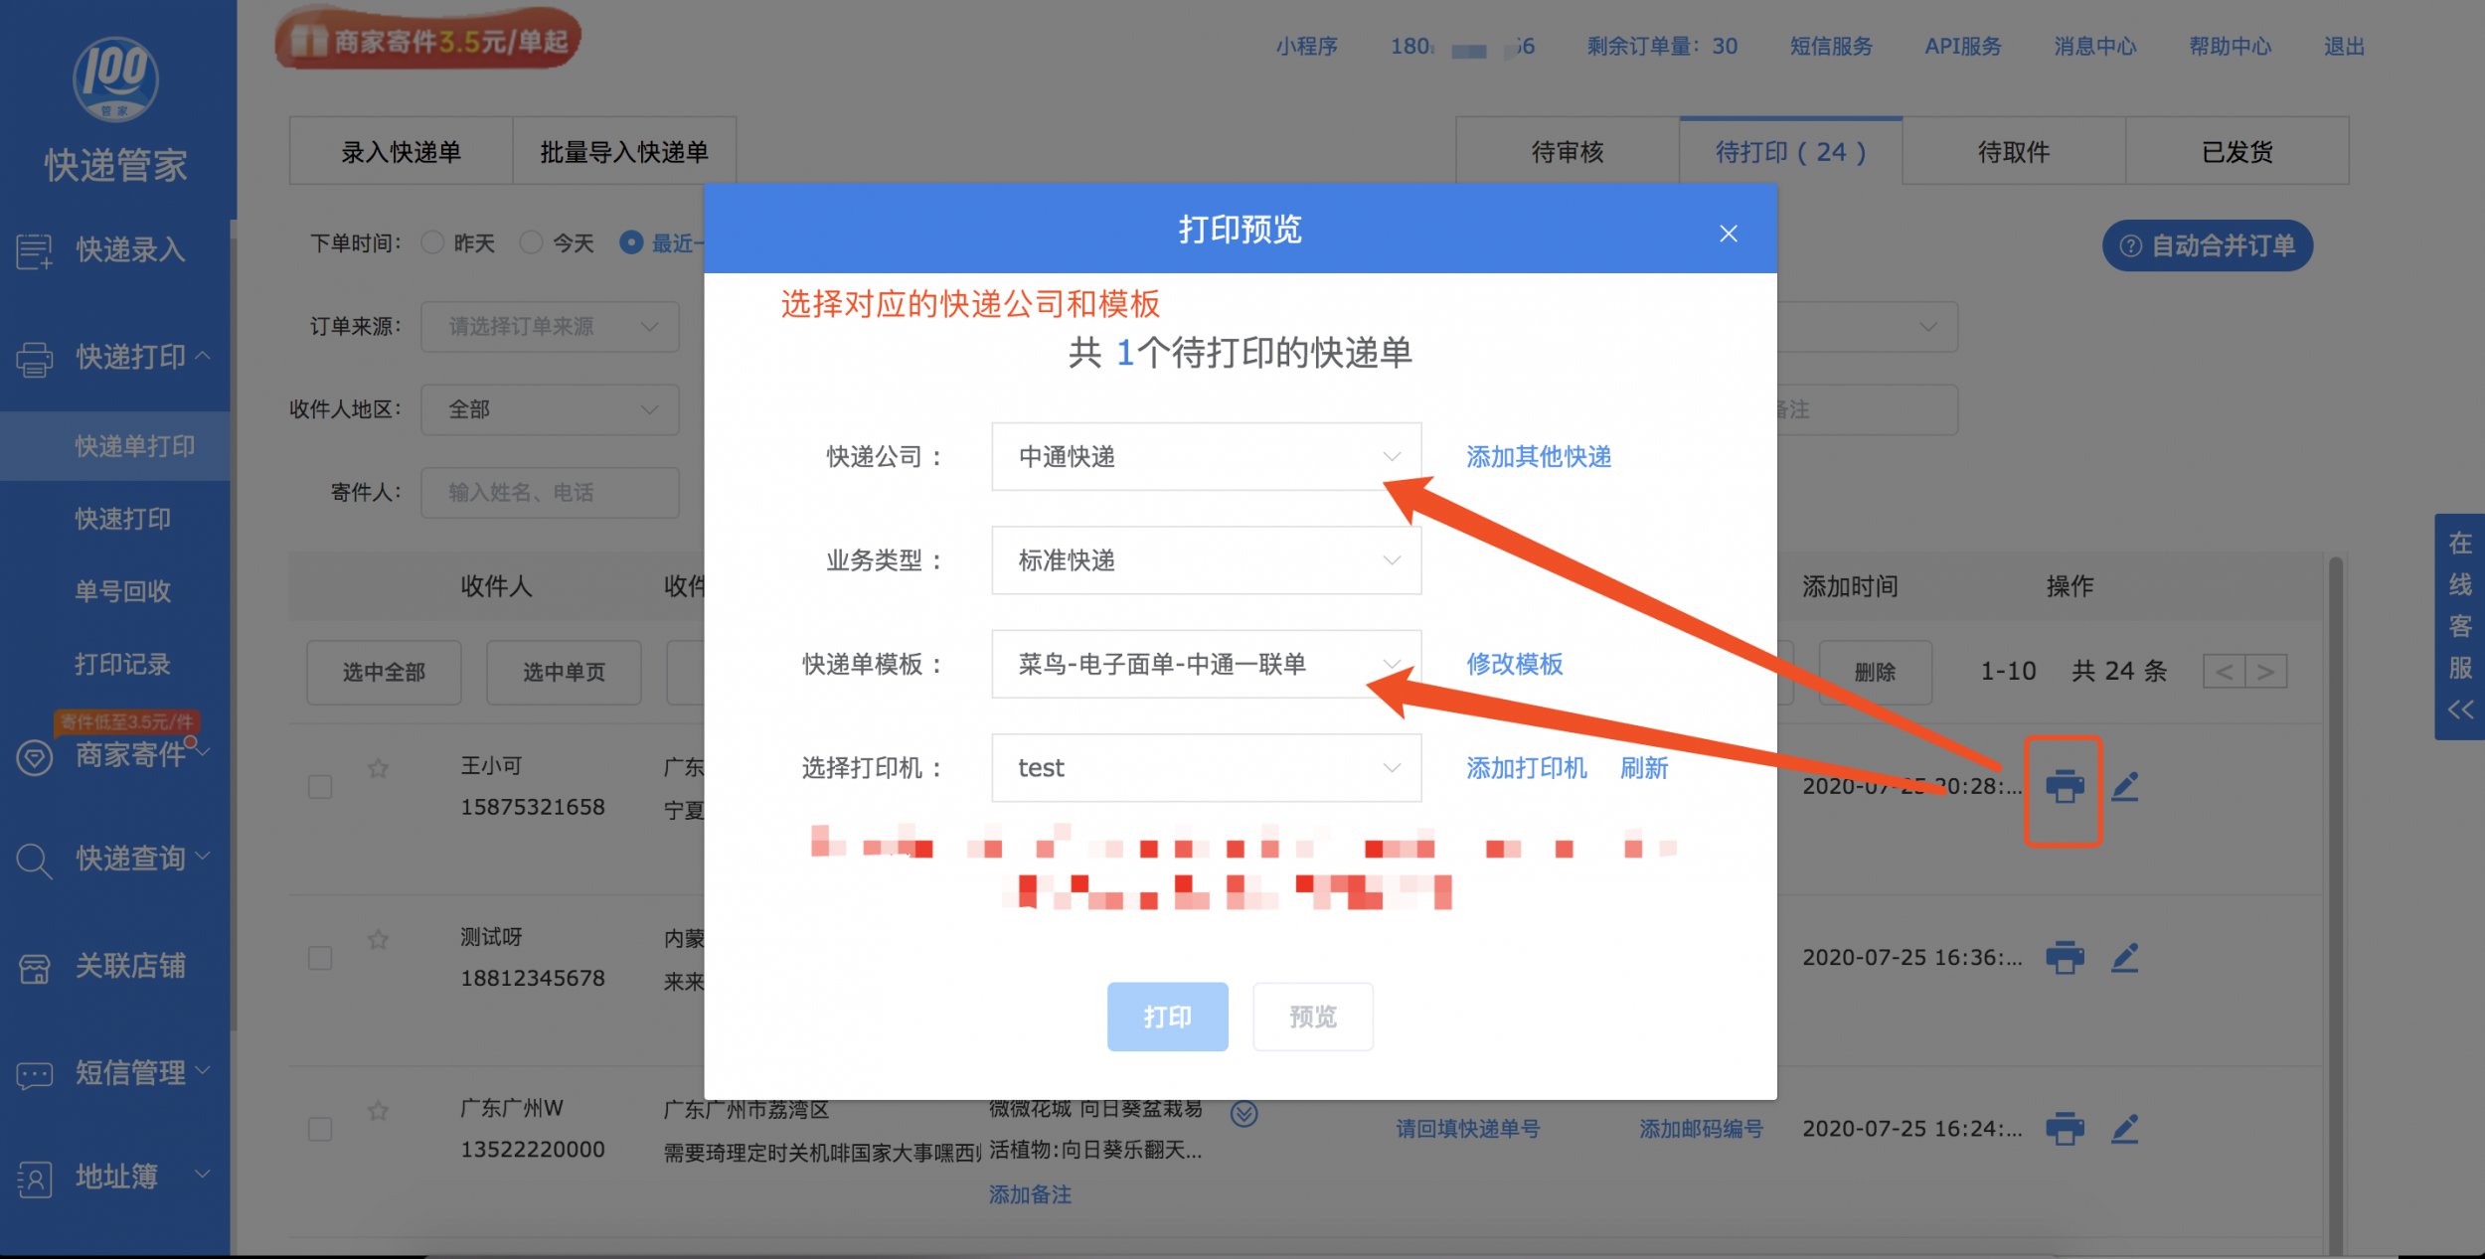Image resolution: width=2485 pixels, height=1259 pixels.
Task: Click the 商家寄件3.5元/单起 banner
Action: pyautogui.click(x=427, y=41)
